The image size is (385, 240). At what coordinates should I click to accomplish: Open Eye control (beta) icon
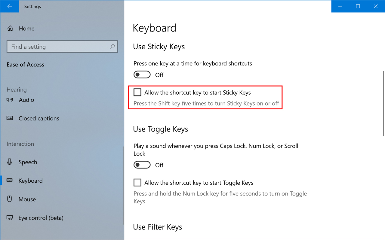coord(10,218)
